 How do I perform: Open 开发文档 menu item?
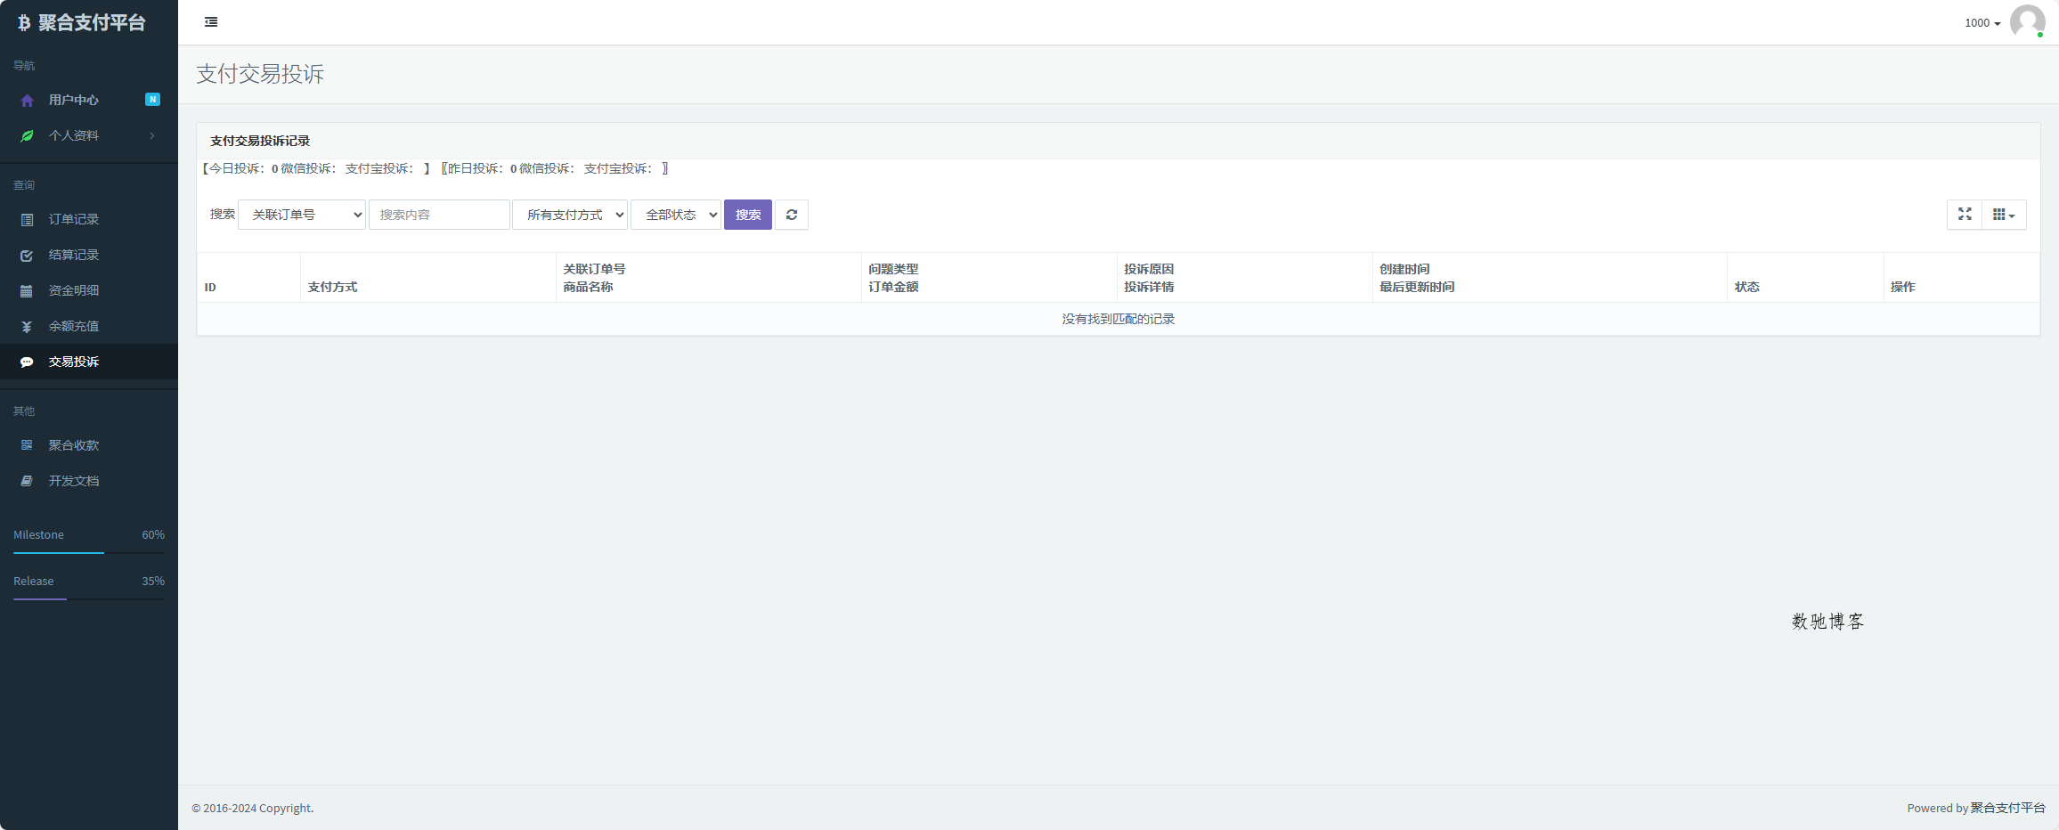click(89, 481)
